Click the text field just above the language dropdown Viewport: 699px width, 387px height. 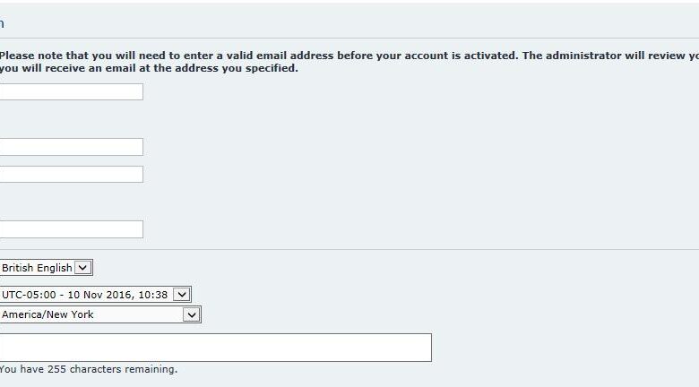click(x=71, y=229)
